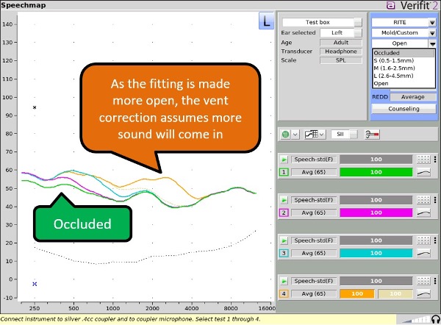The height and width of the screenshot is (325, 441).
Task: Click test 3 Speech-std(F) stimulus button
Action: [314, 240]
